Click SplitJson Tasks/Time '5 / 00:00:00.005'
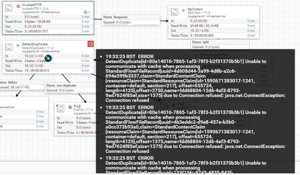This screenshot has width=300, height=175. tap(202, 35)
